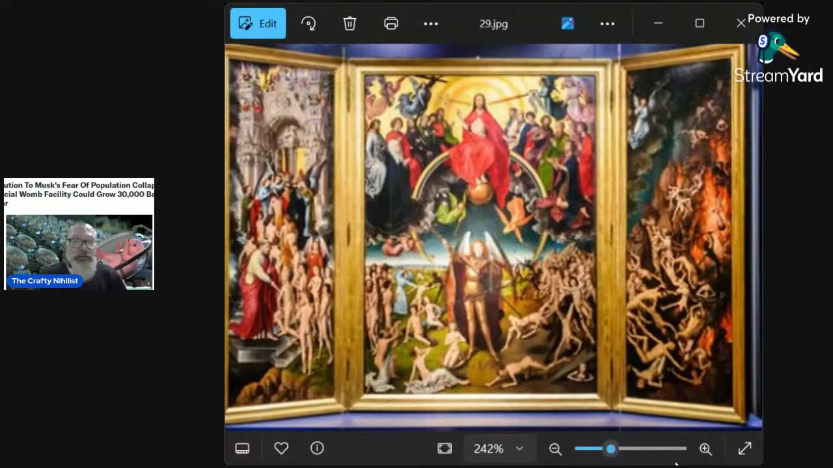Screen dimensions: 833x468
Task: Click the webcam overlay video thumbnail
Action: click(79, 252)
